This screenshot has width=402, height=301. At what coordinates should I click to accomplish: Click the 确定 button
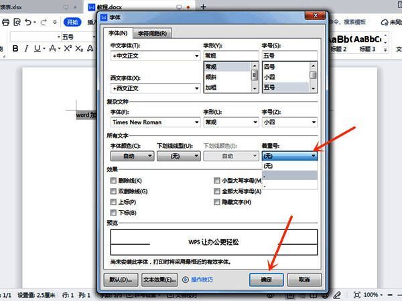266,279
